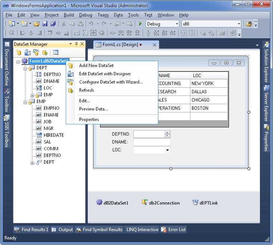Close the Form1.cs [Design] tab
Screen dimensions: 273x245
[154, 45]
